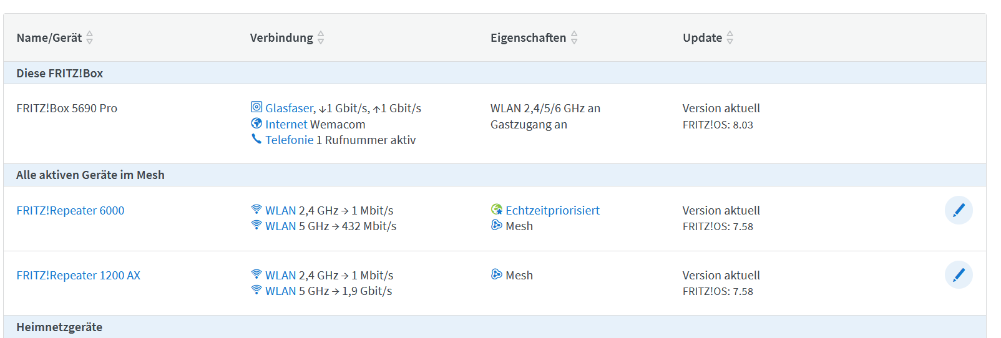Sort table by Update column

pyautogui.click(x=730, y=38)
